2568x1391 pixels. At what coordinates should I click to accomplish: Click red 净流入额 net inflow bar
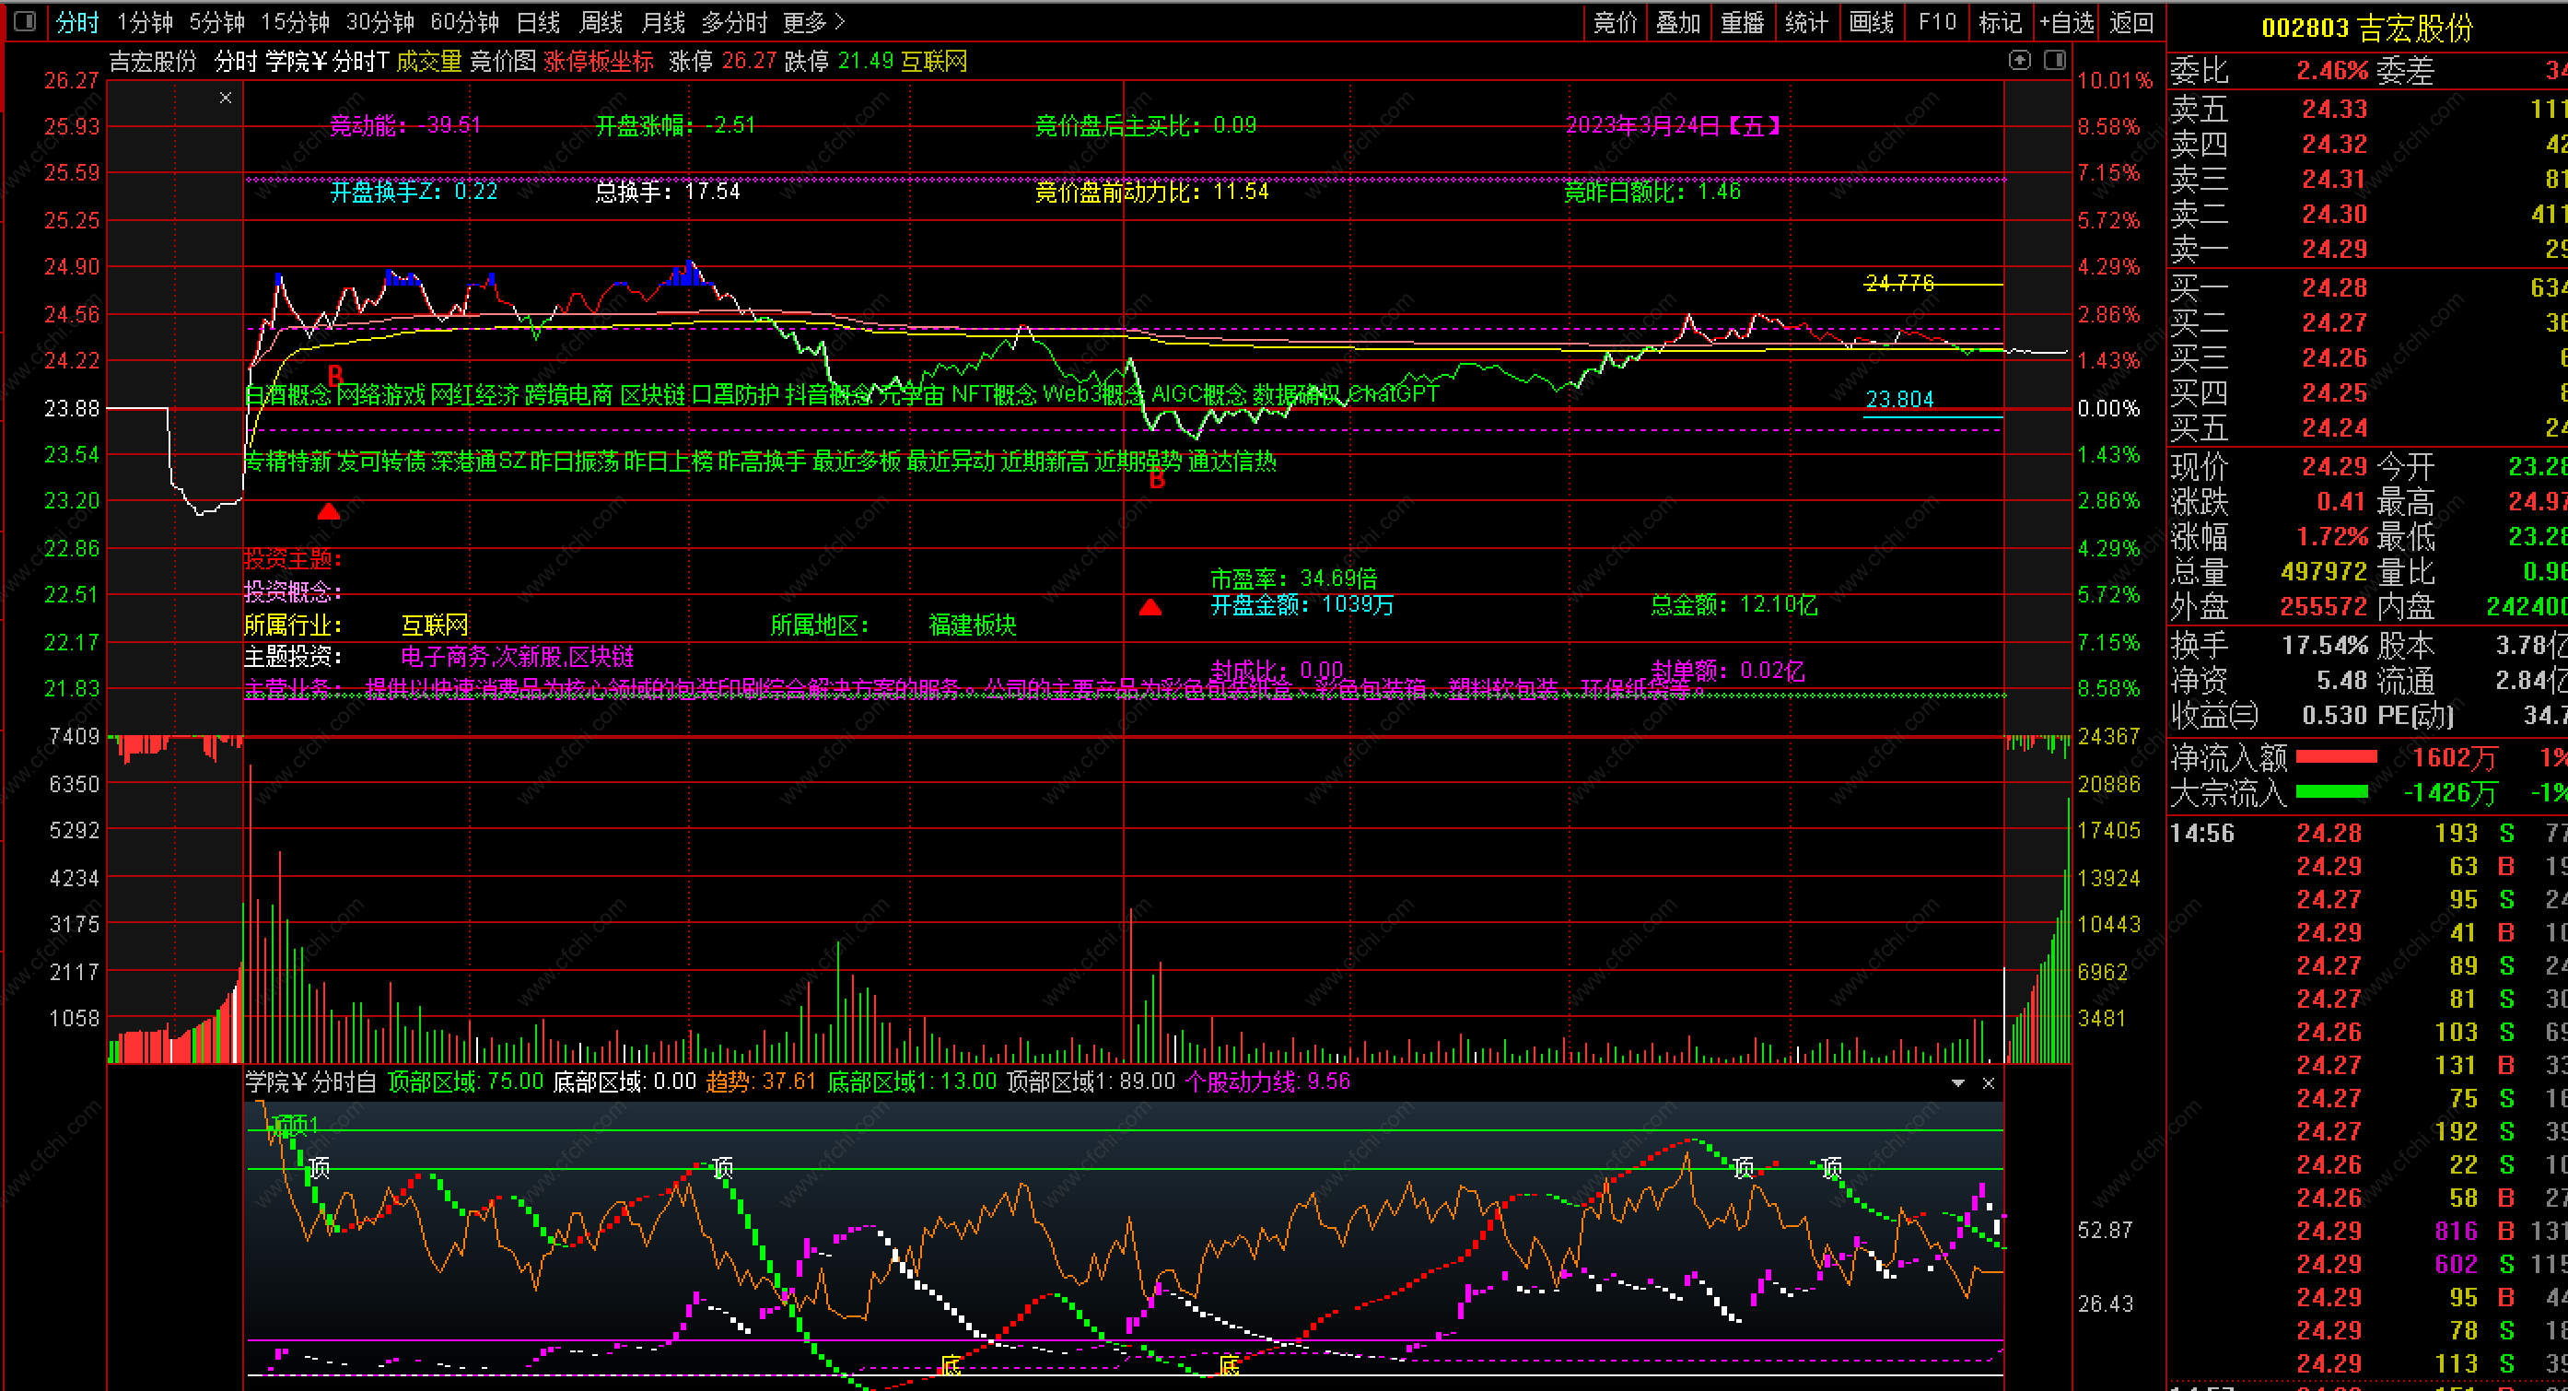pos(2336,758)
